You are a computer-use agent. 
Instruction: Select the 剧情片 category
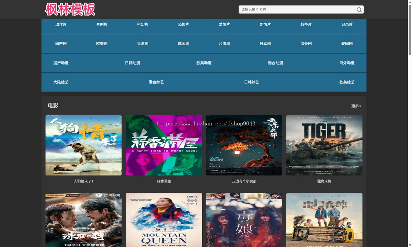pyautogui.click(x=265, y=24)
